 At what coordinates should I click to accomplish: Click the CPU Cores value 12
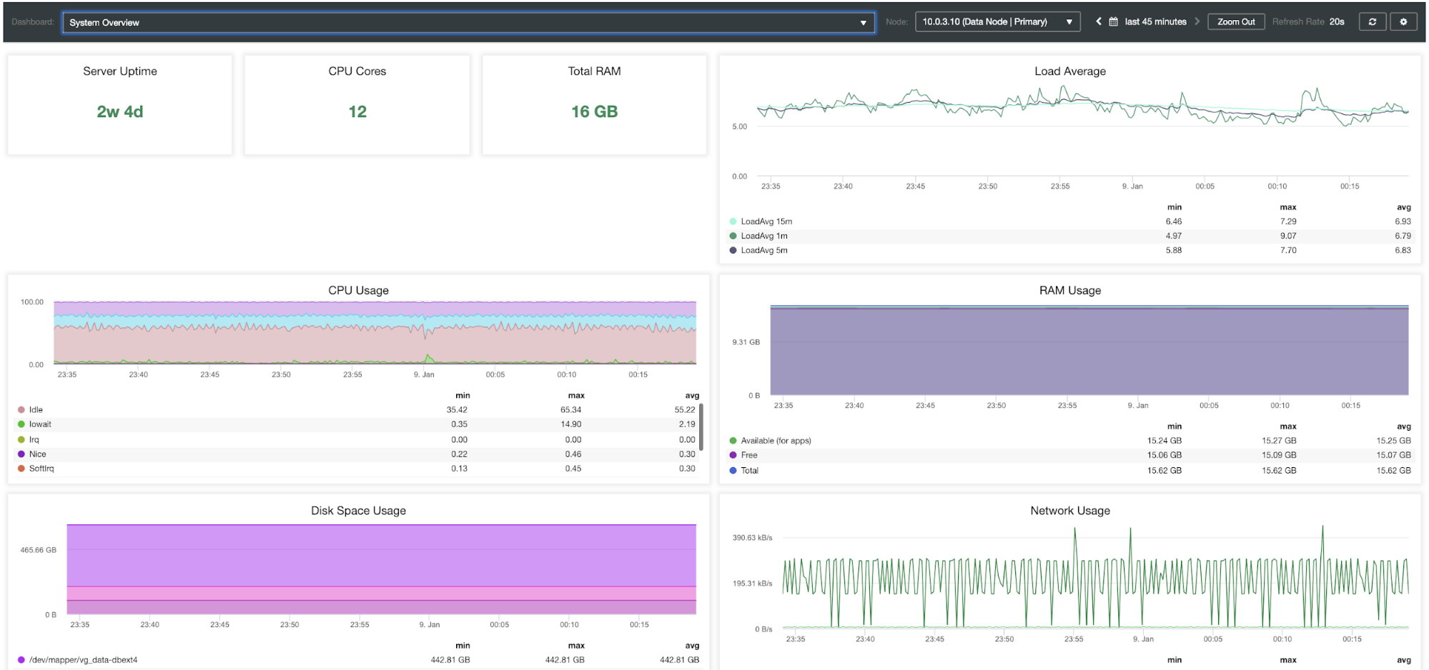point(357,111)
